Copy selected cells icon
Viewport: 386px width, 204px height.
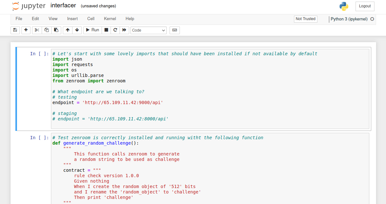(x=46, y=30)
